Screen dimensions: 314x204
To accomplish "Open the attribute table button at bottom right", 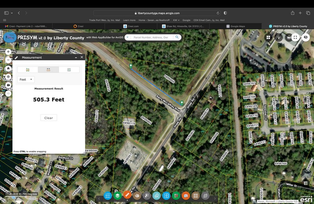I will tap(306, 183).
